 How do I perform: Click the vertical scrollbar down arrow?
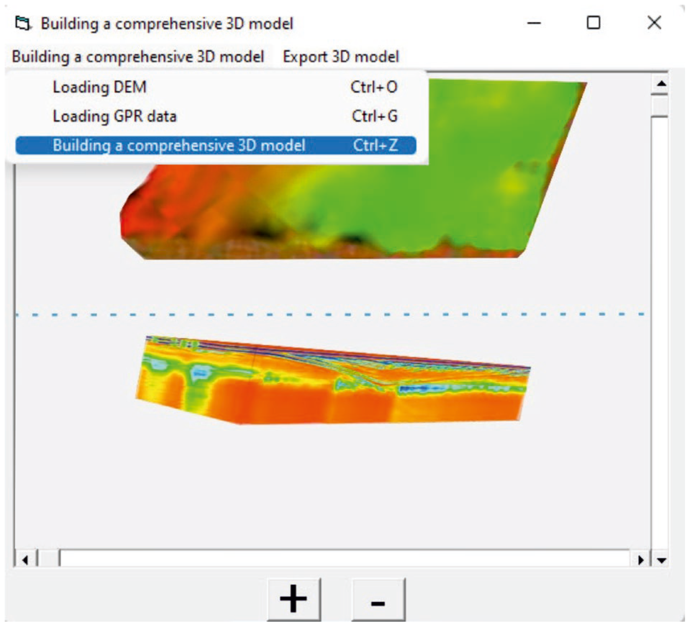(x=661, y=560)
